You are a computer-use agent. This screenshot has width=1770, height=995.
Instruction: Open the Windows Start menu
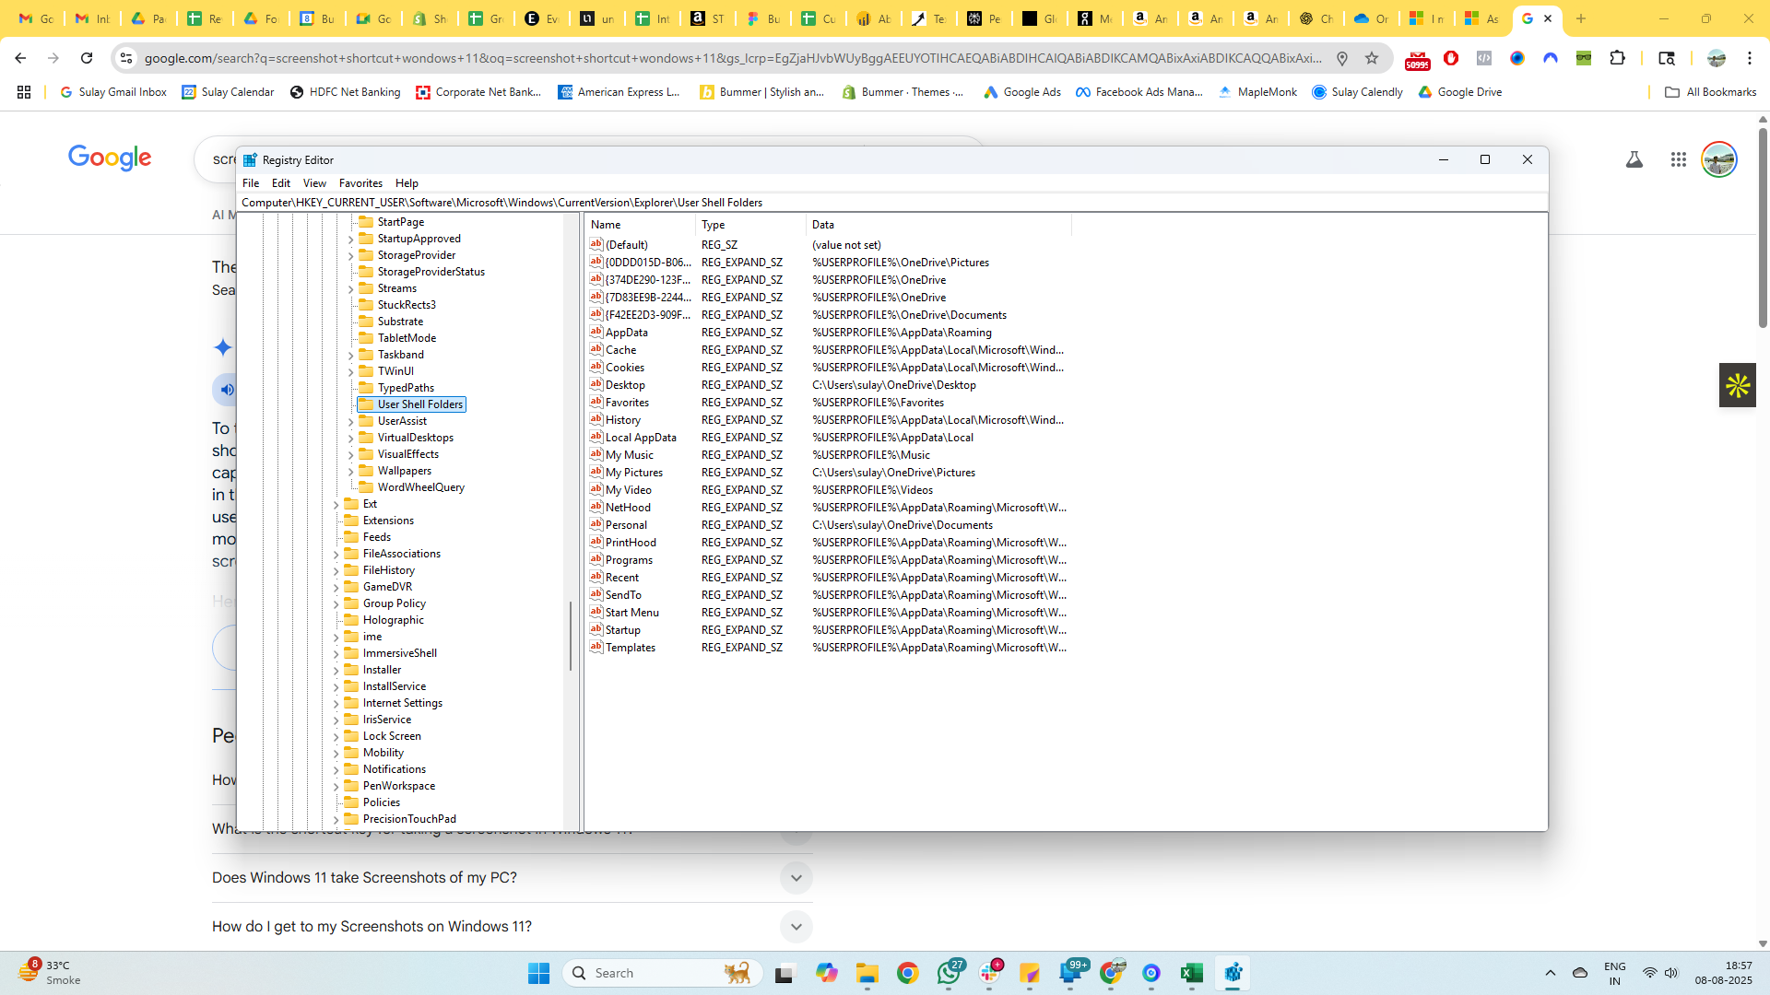point(538,973)
